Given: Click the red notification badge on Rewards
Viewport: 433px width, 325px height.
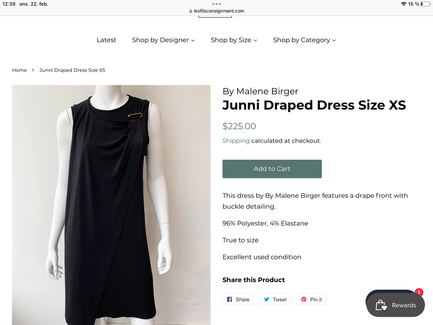Looking at the screenshot, I should (x=419, y=292).
